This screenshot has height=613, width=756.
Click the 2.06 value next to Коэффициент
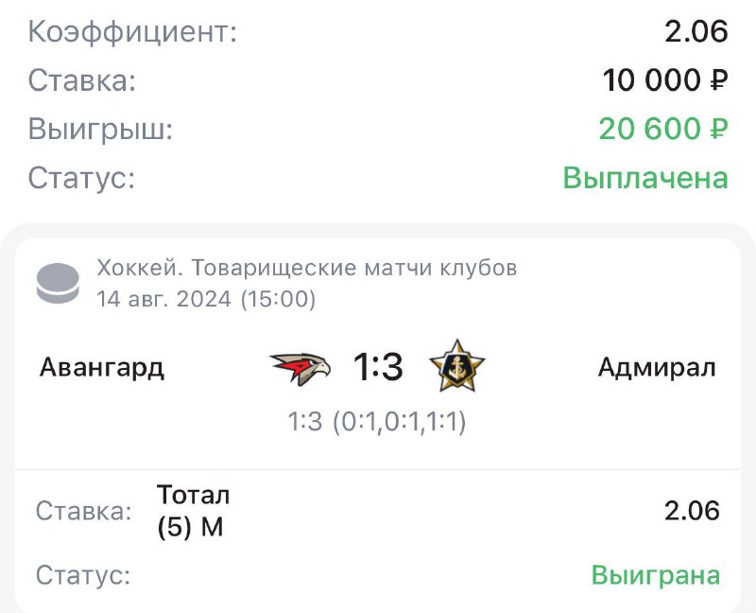coord(696,32)
